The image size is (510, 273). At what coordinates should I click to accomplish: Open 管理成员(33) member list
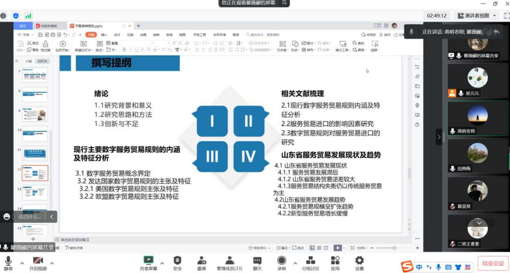[229, 263]
